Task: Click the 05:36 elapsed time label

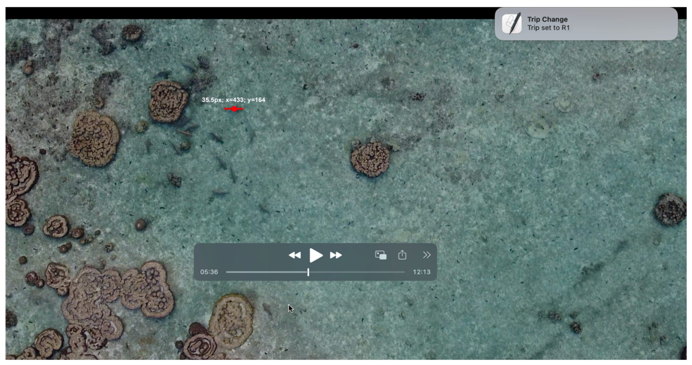Action: (x=209, y=272)
